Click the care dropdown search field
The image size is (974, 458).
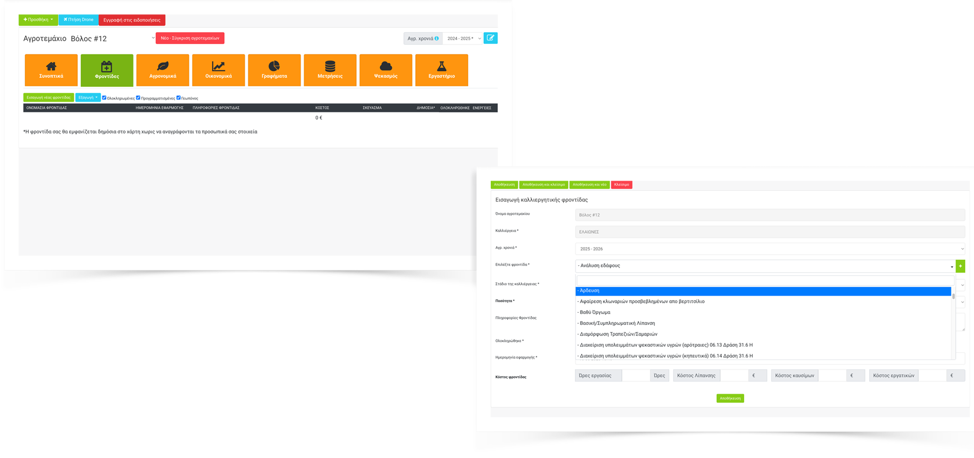(765, 280)
